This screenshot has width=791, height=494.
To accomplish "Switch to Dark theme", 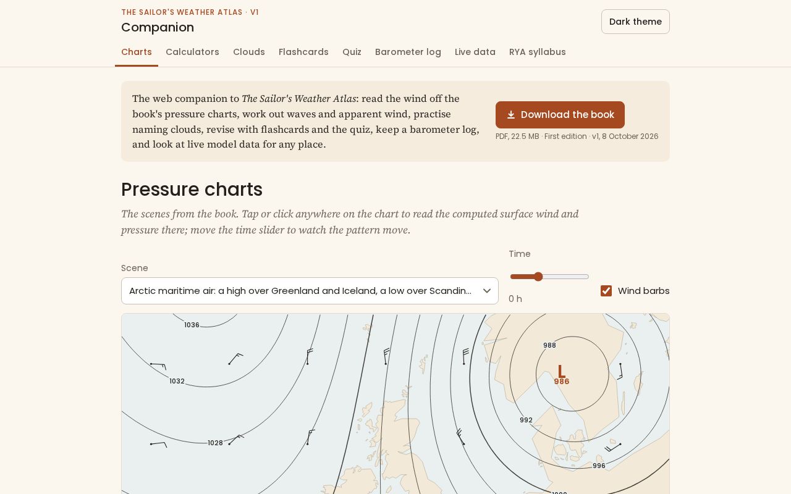I will click(x=635, y=22).
